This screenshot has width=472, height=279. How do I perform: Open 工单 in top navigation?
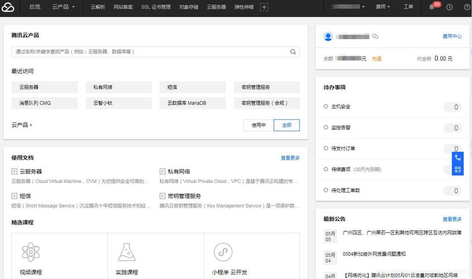point(408,7)
